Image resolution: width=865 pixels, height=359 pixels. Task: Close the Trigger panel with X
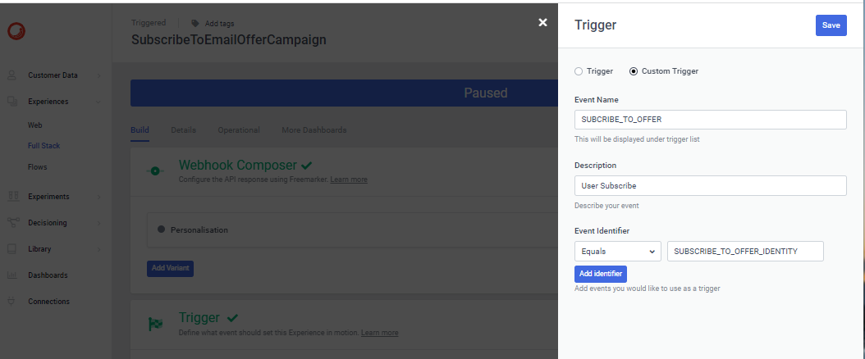[x=542, y=23]
